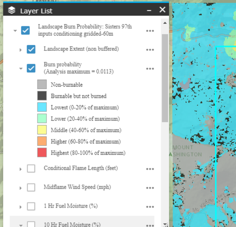
Task: Collapse the Landscape Burn Probability group
Action: (15, 30)
